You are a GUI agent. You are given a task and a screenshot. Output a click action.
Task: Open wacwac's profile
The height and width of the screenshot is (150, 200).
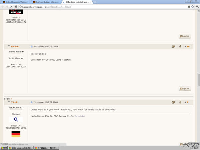point(15,47)
